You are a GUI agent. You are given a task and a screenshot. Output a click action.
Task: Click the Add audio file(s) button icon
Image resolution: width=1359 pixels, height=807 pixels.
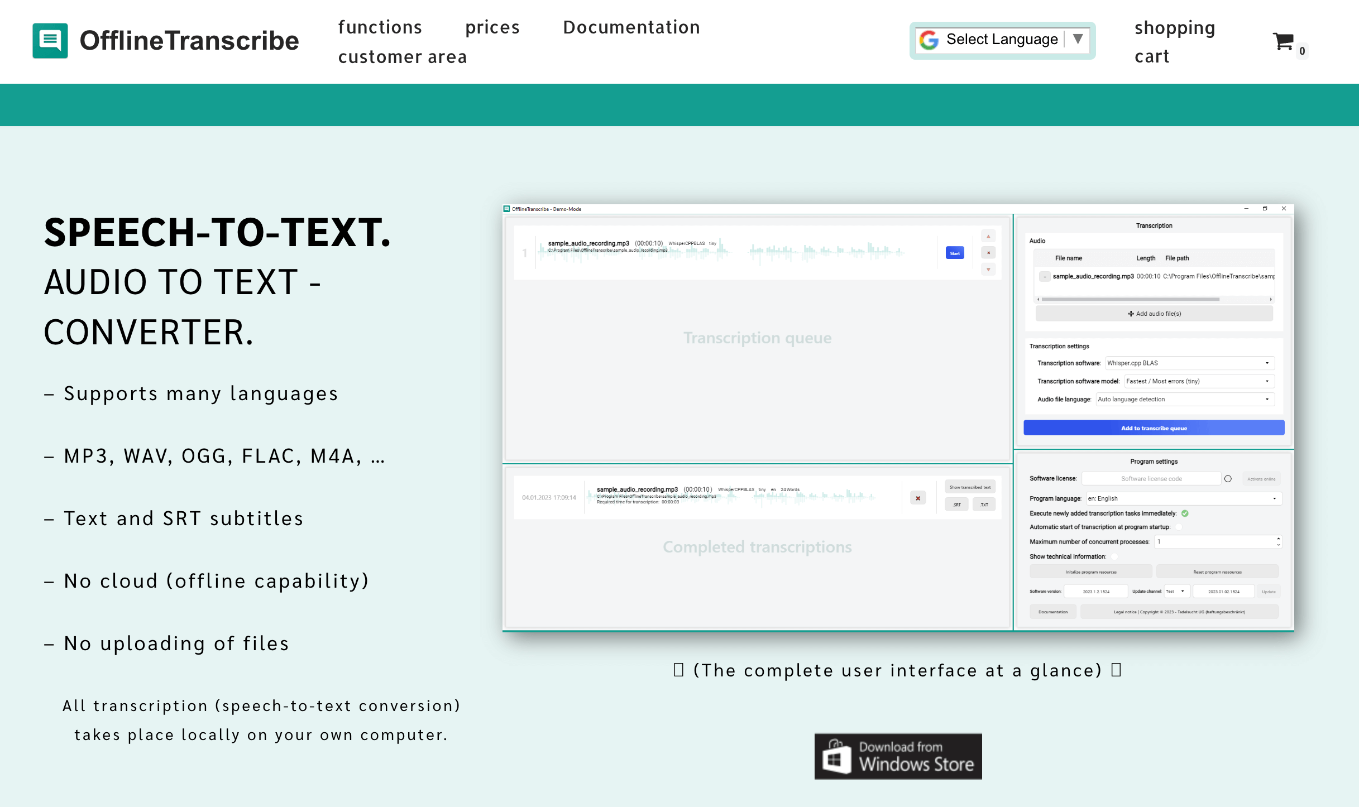tap(1130, 313)
